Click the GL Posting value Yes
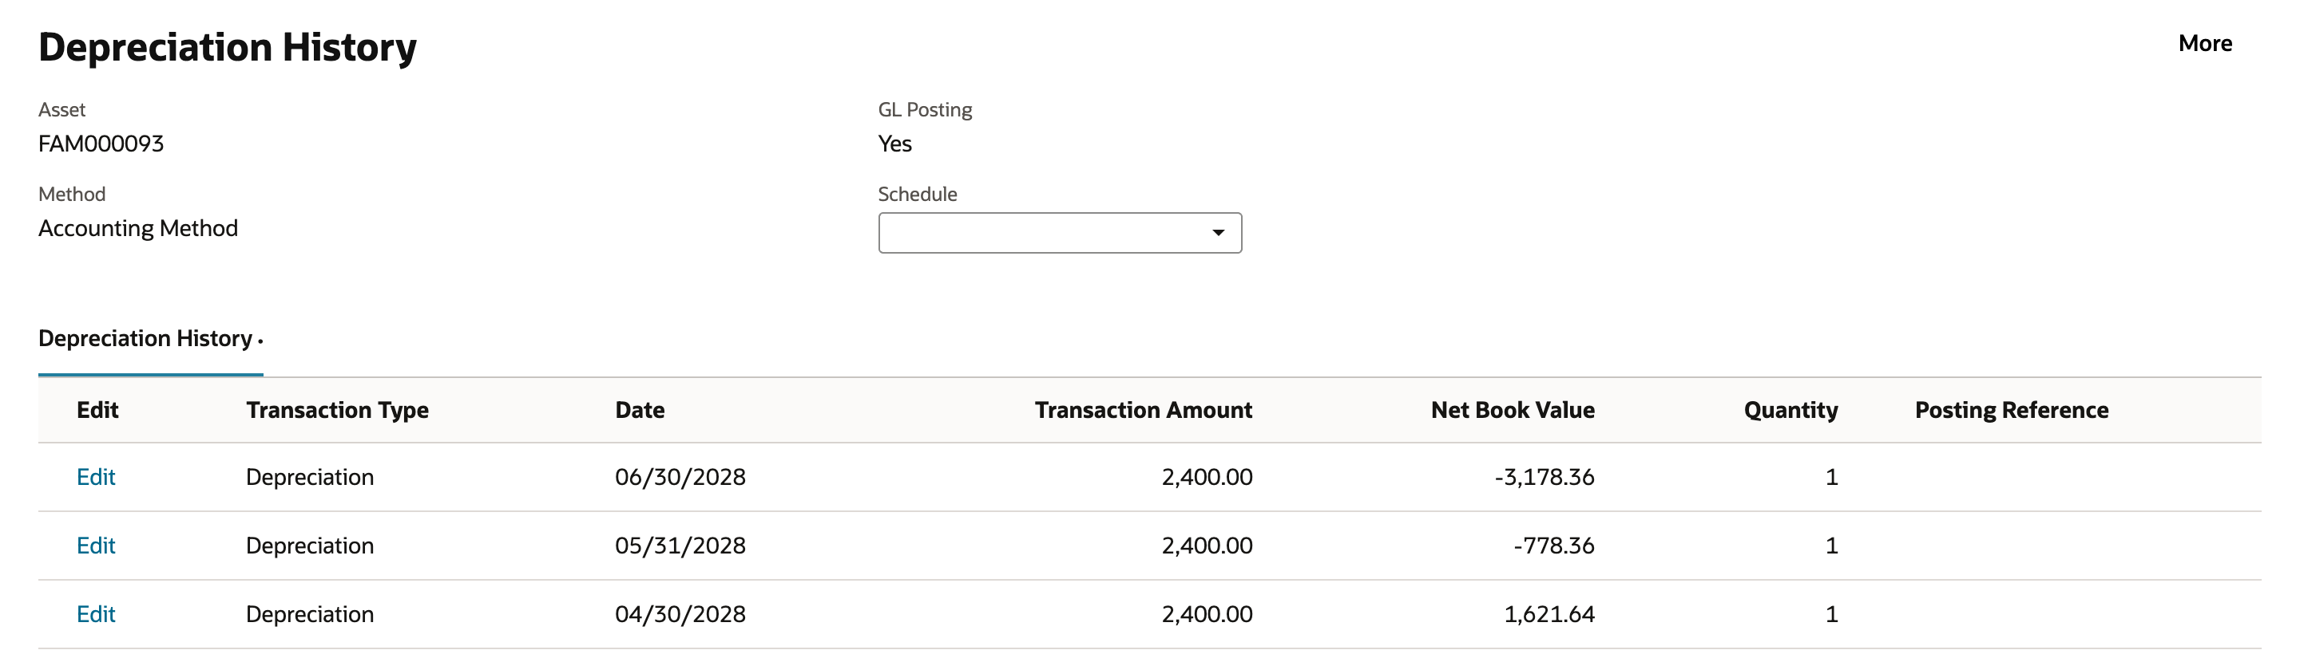Viewport: 2300px width, 654px height. click(894, 144)
